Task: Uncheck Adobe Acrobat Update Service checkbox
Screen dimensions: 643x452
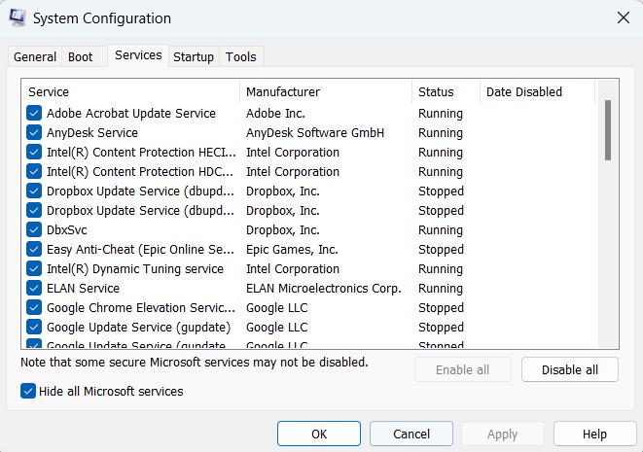Action: pyautogui.click(x=34, y=113)
